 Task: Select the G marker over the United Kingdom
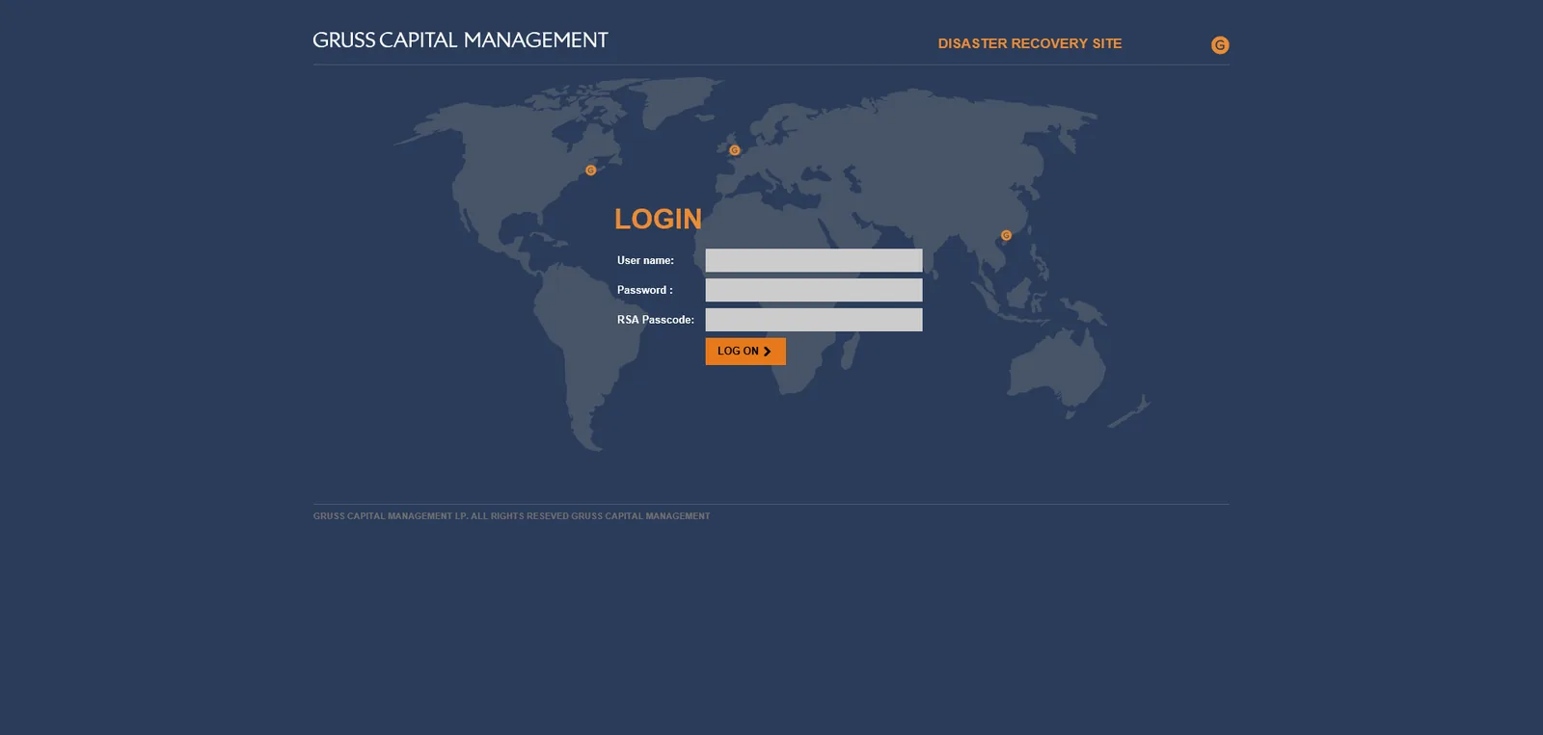coord(735,150)
